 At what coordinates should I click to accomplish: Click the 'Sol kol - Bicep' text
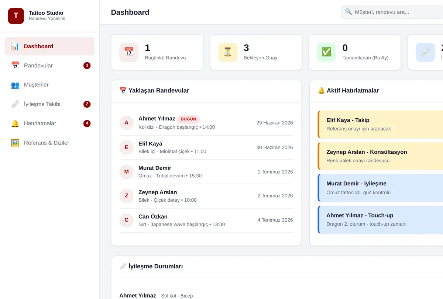(x=177, y=296)
